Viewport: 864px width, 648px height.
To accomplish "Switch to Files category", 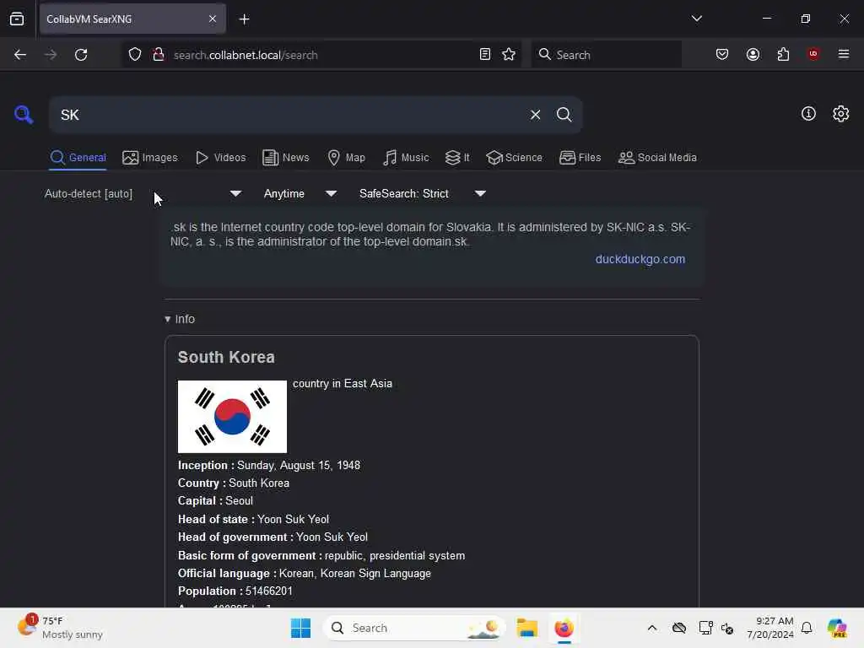I will click(580, 158).
